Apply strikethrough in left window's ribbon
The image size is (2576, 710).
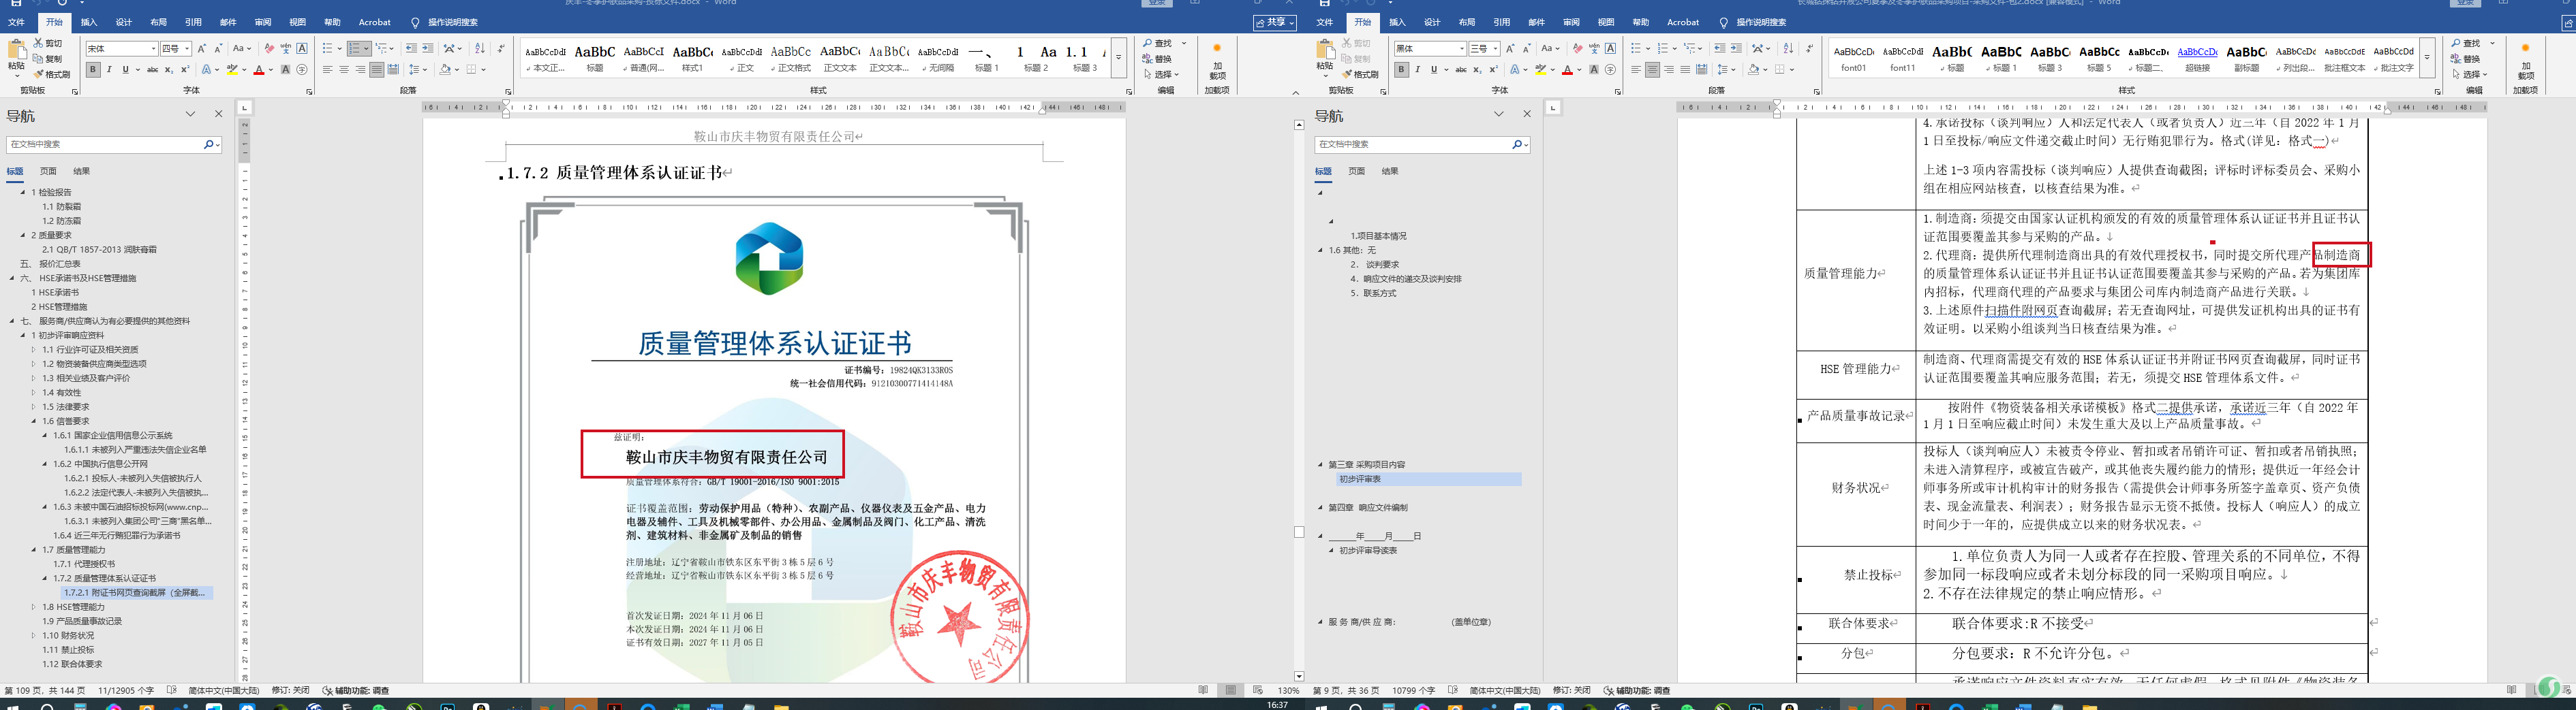click(152, 70)
